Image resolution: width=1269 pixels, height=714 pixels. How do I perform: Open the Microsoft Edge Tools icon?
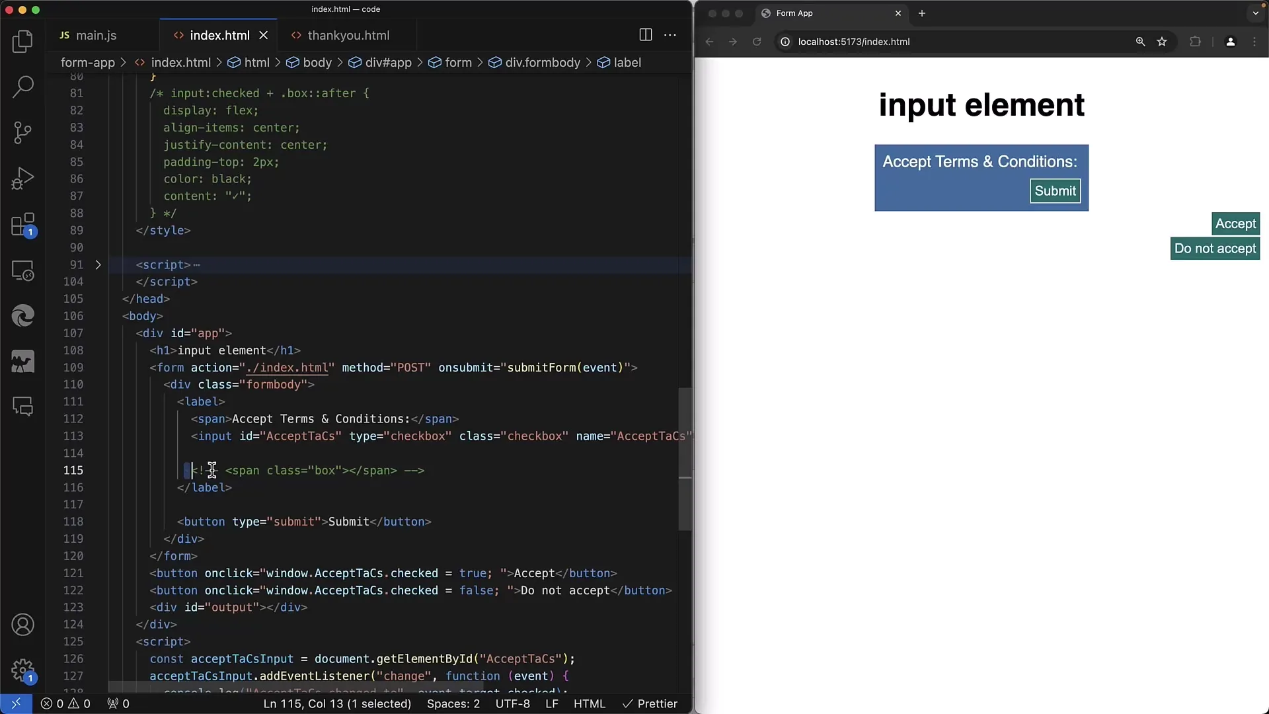click(22, 316)
